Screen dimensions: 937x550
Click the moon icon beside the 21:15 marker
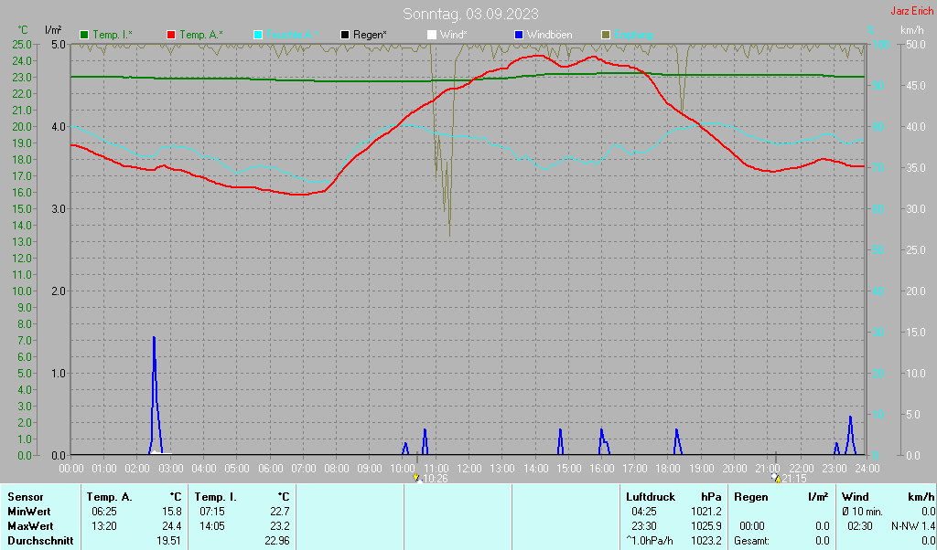pos(776,478)
